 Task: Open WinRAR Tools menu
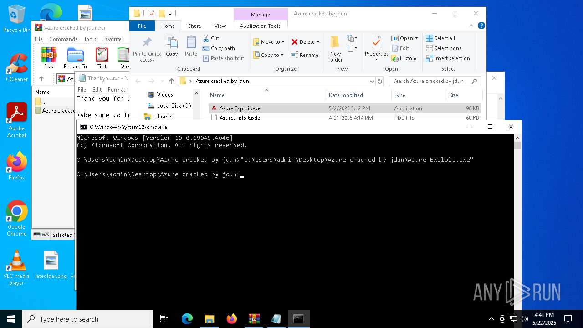90,39
